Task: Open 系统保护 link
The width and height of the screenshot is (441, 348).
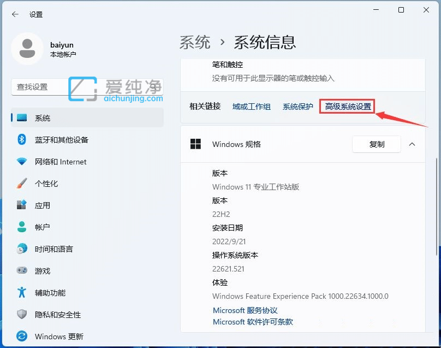Action: pyautogui.click(x=297, y=107)
